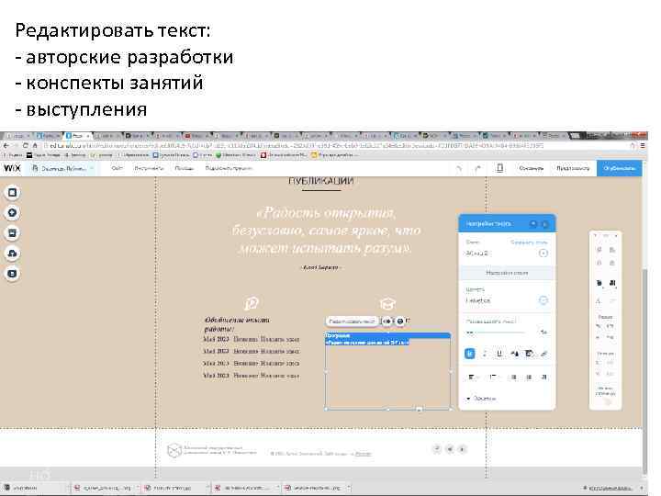Open the Blog sidebar icon

(12, 274)
